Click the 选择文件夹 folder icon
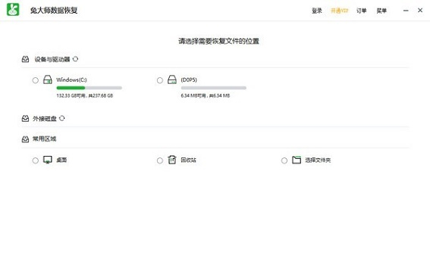This screenshot has width=430, height=277. (297, 160)
